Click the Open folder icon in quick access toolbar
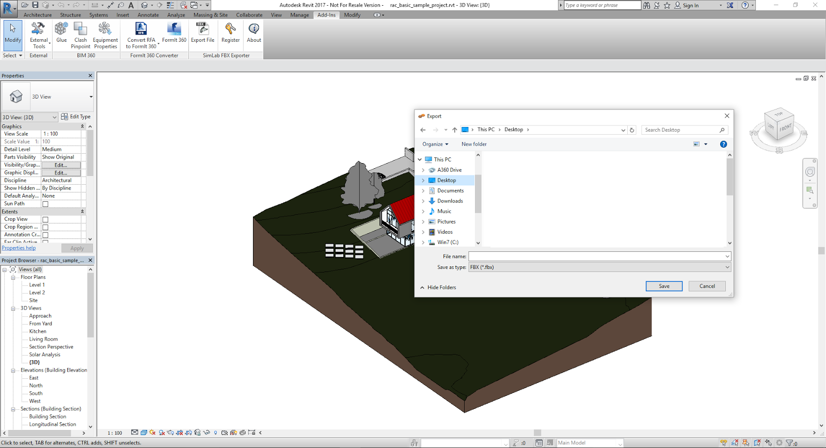 [x=25, y=5]
